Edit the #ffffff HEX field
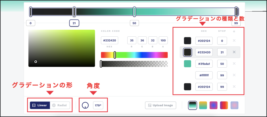Screen dimensions: 267x117 (x=204, y=75)
